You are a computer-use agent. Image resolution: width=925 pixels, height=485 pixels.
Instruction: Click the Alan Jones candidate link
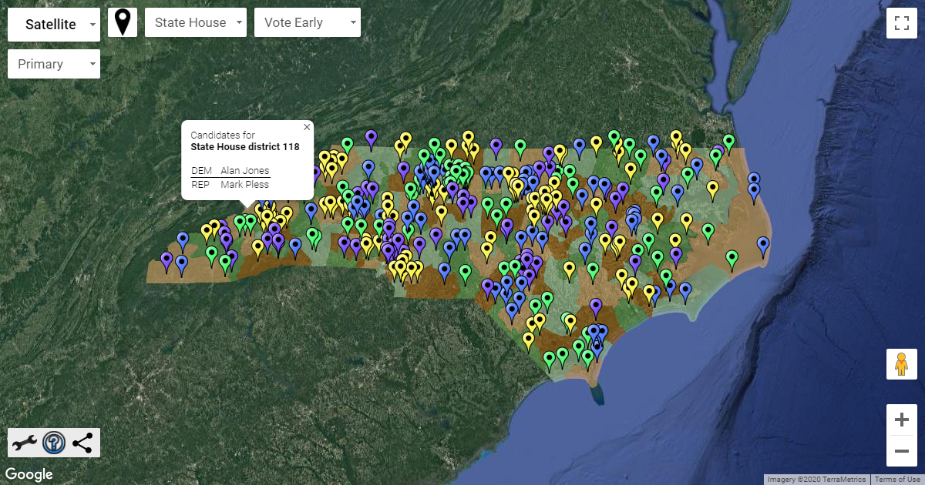tap(244, 170)
